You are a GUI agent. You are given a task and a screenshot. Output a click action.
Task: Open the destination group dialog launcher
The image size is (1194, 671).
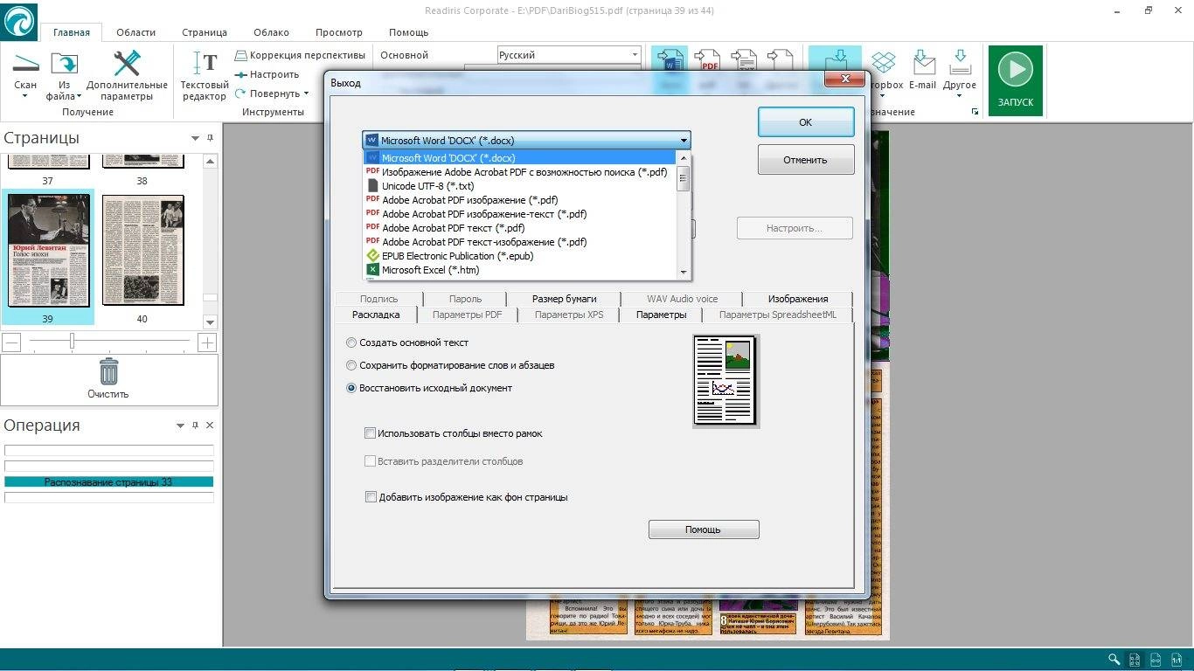pyautogui.click(x=975, y=113)
